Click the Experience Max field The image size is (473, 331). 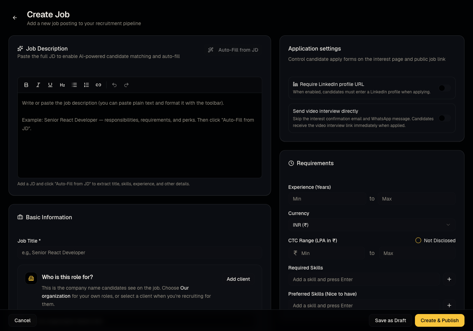click(416, 199)
